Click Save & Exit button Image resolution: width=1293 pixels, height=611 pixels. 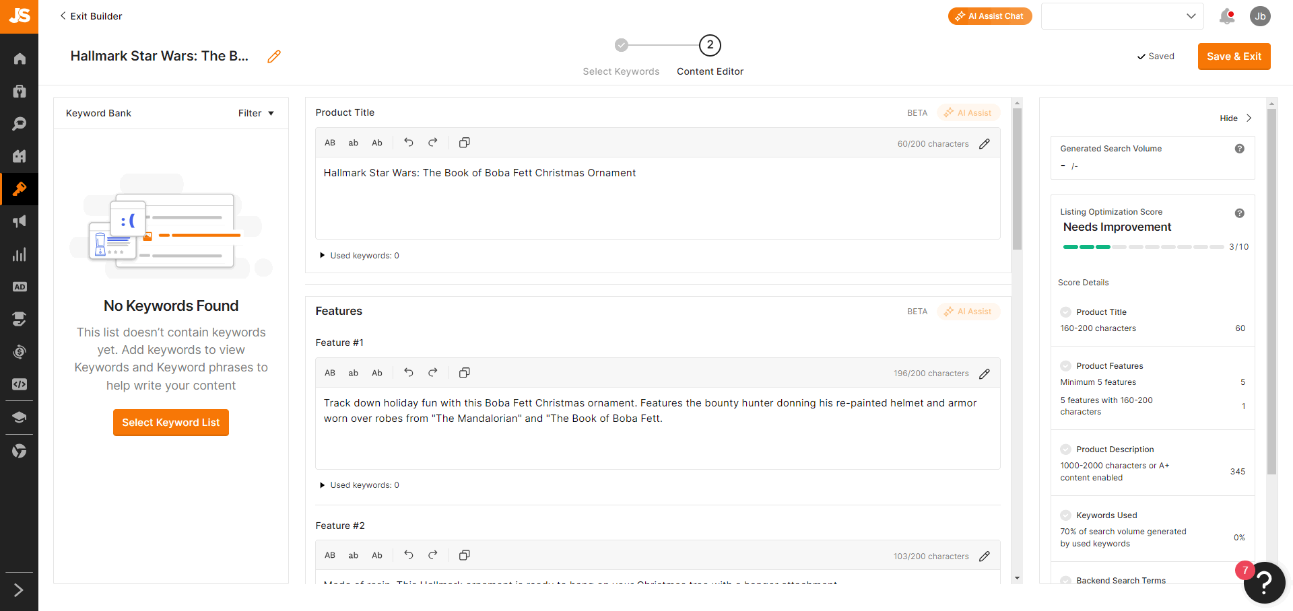pyautogui.click(x=1234, y=57)
